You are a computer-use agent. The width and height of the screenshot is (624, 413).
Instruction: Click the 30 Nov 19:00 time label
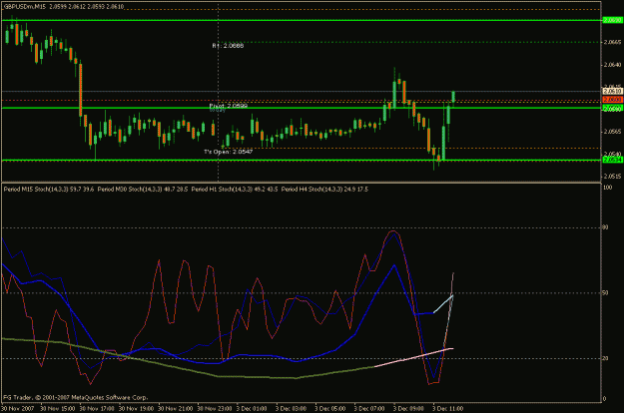coord(137,408)
